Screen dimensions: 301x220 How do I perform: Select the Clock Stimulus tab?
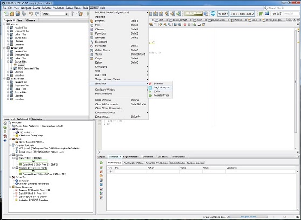click(177, 163)
